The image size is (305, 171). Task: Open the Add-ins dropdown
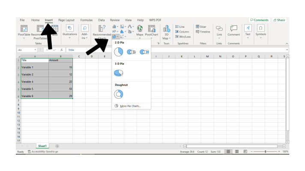[85, 32]
